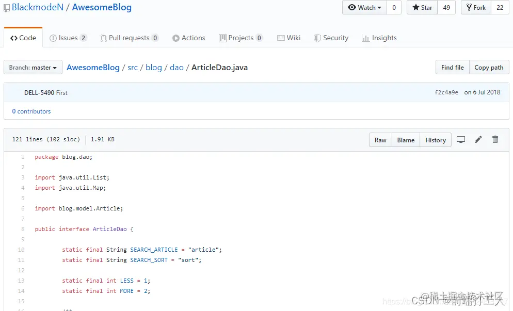Edit this file using the pencil icon

pyautogui.click(x=478, y=140)
